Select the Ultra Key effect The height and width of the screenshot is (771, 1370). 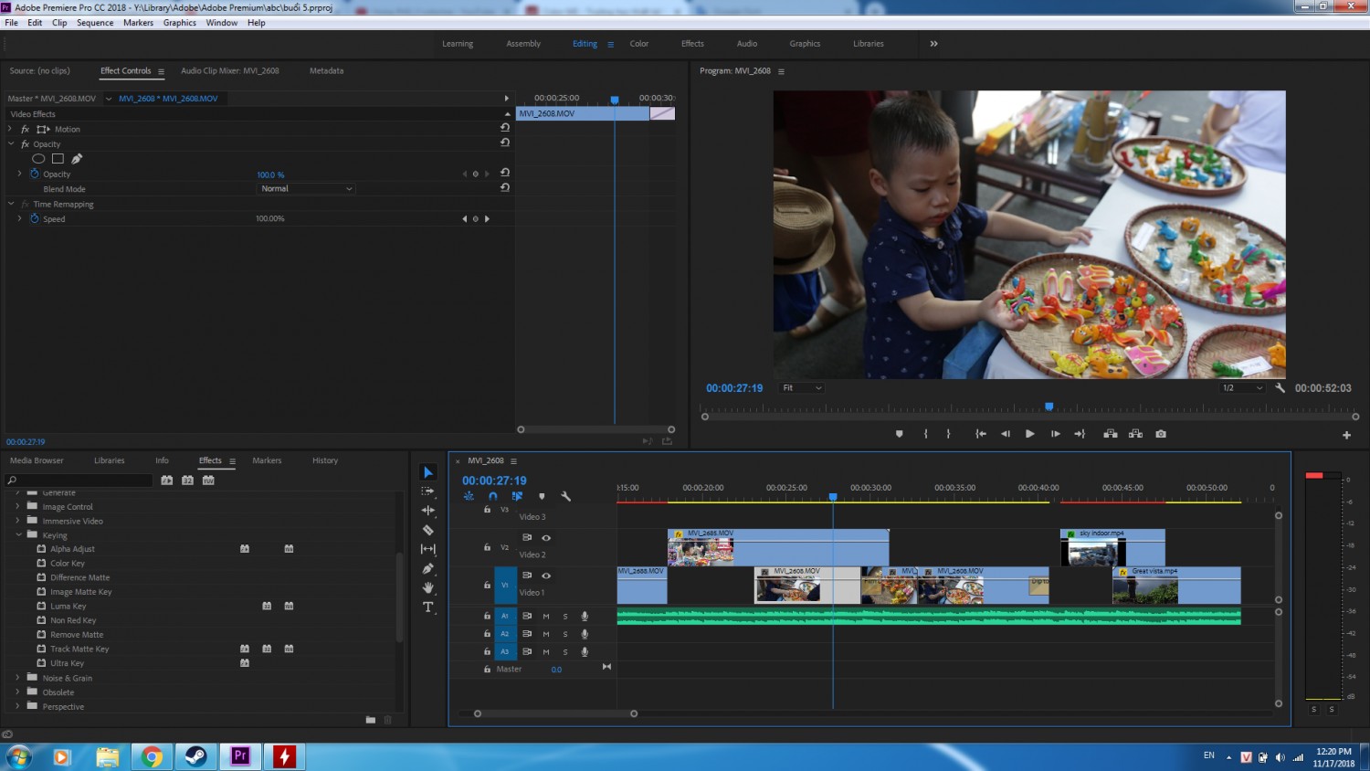(67, 663)
